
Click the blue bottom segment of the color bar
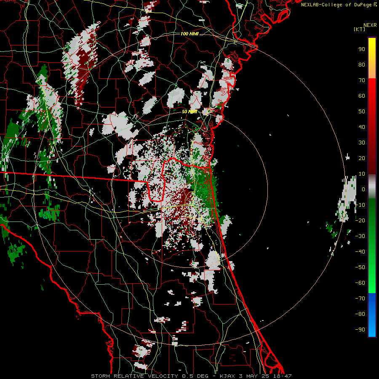(372, 315)
